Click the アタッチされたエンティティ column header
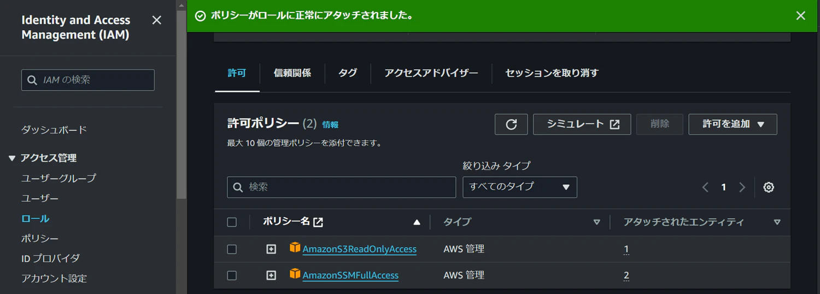The width and height of the screenshot is (820, 294). pos(684,222)
